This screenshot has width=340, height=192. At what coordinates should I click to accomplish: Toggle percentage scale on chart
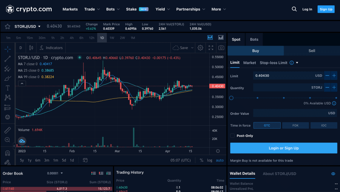pyautogui.click(x=201, y=160)
